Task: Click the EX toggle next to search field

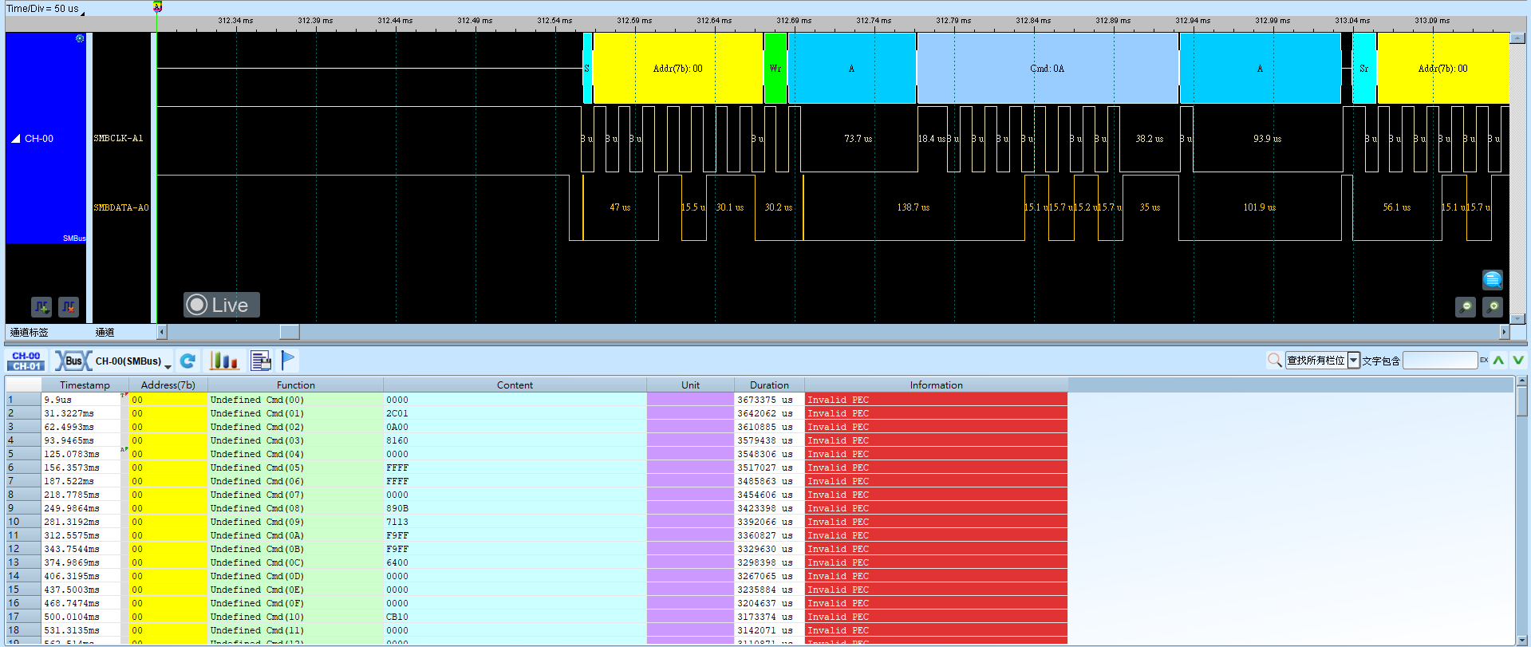Action: click(1484, 361)
